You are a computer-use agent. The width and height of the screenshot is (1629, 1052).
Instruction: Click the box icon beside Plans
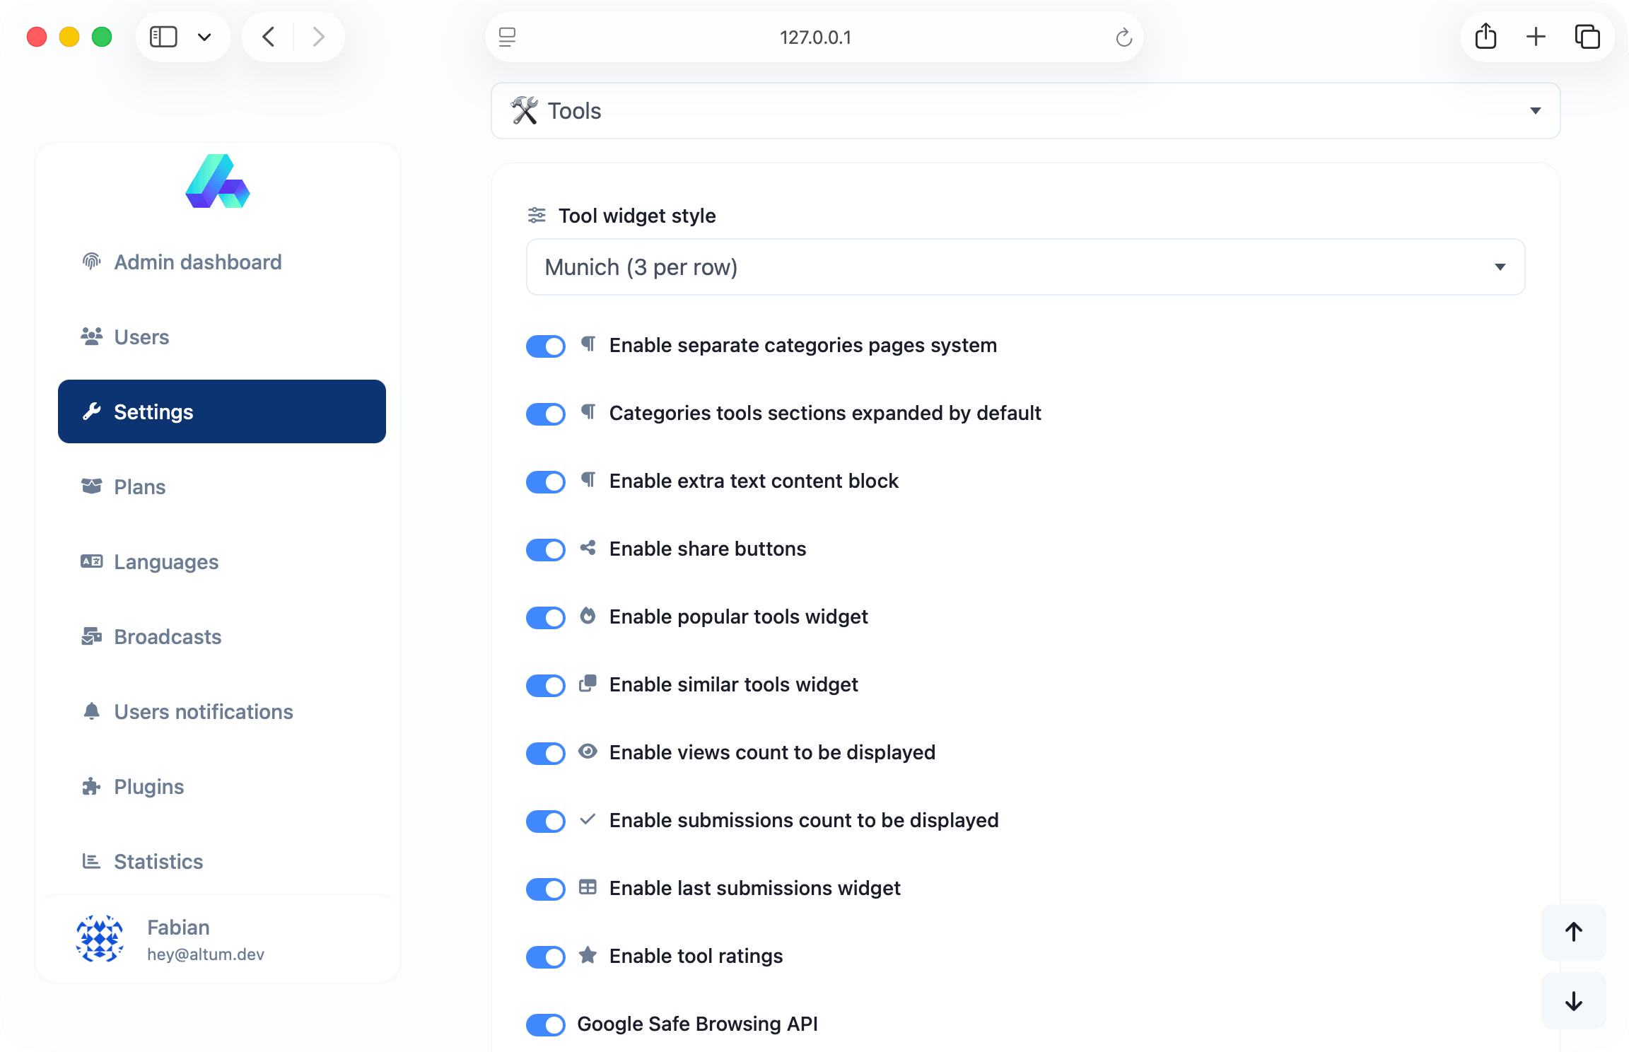click(91, 486)
